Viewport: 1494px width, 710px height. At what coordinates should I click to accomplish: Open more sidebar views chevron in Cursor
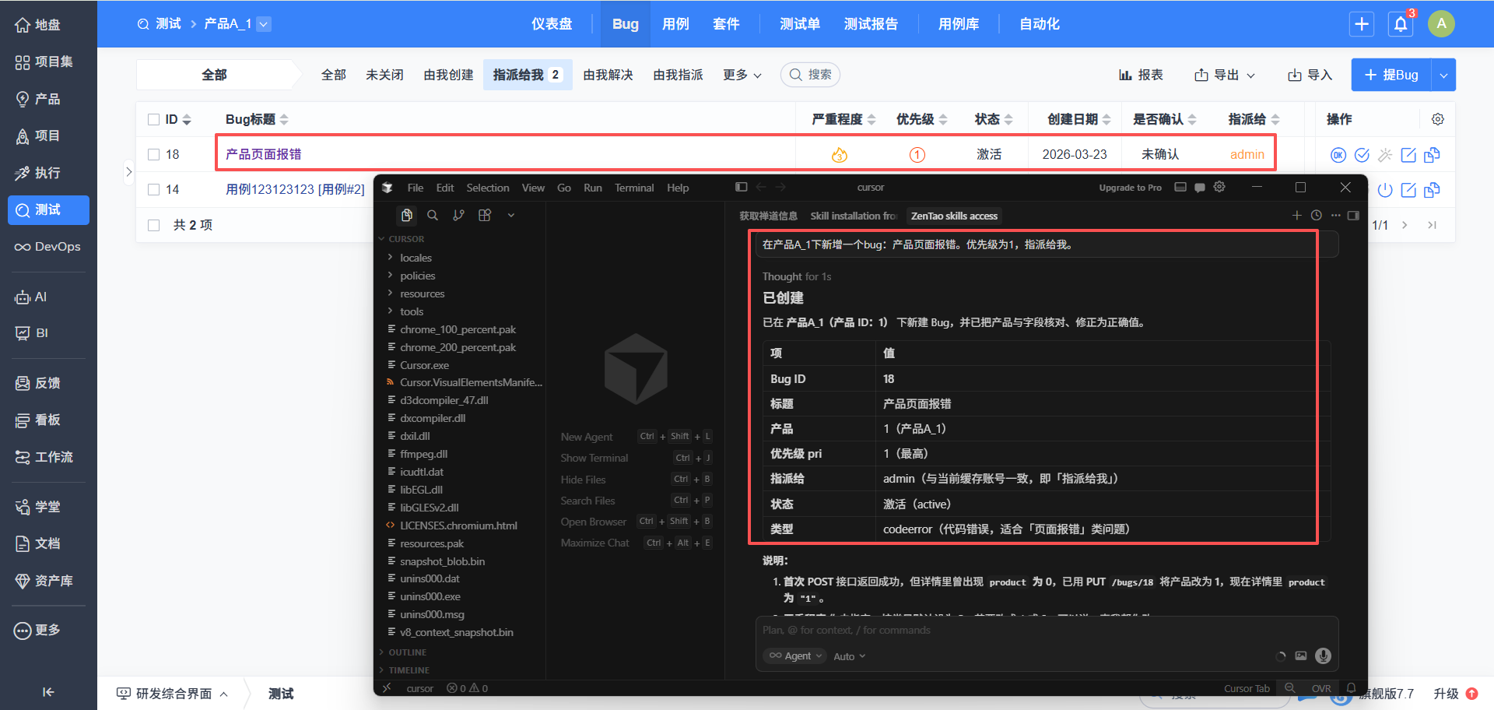[x=511, y=216]
